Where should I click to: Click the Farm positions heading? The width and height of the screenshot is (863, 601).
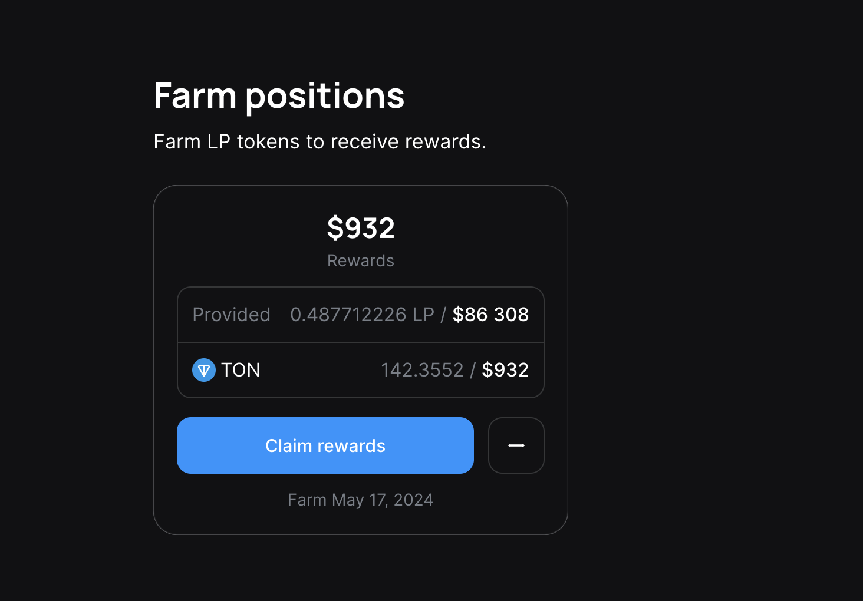(x=279, y=95)
